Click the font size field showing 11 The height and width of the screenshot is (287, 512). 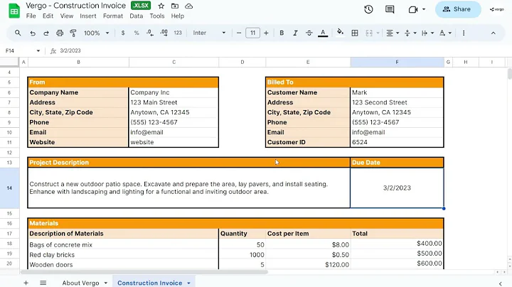pos(252,33)
